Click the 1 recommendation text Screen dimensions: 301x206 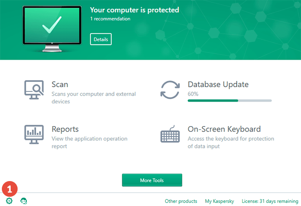[110, 19]
